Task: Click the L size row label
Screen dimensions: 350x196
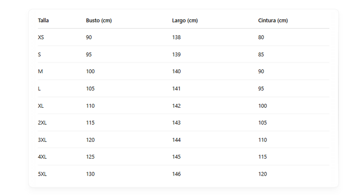Action: (x=39, y=88)
